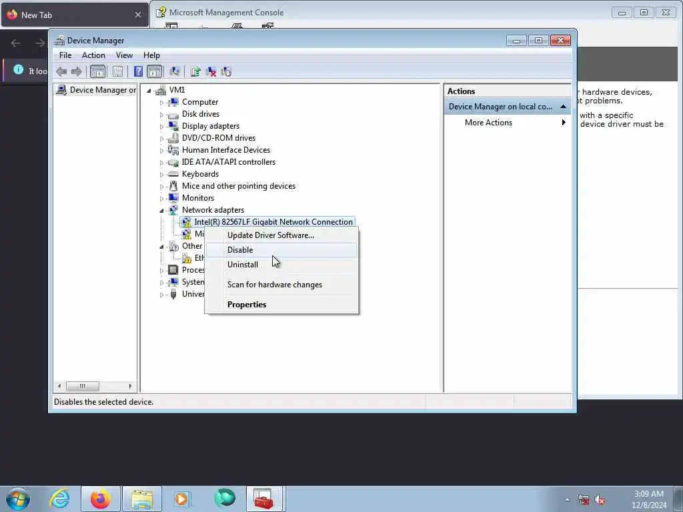This screenshot has height=512, width=683.
Task: Select Device Manager node in left console tree
Action: click(x=103, y=90)
